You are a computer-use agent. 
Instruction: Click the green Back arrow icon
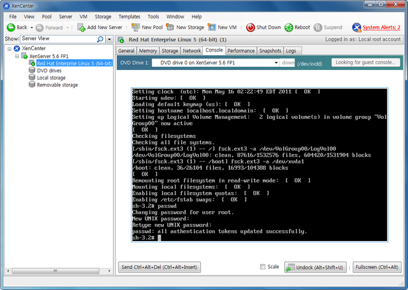[x=11, y=27]
